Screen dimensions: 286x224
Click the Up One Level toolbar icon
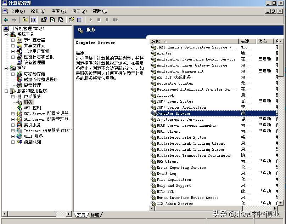[25, 20]
